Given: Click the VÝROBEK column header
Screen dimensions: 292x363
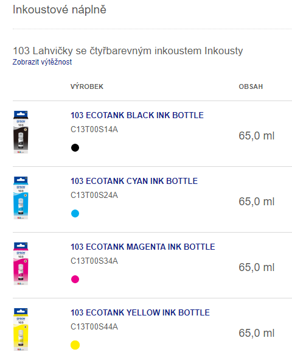Looking at the screenshot, I should [87, 86].
